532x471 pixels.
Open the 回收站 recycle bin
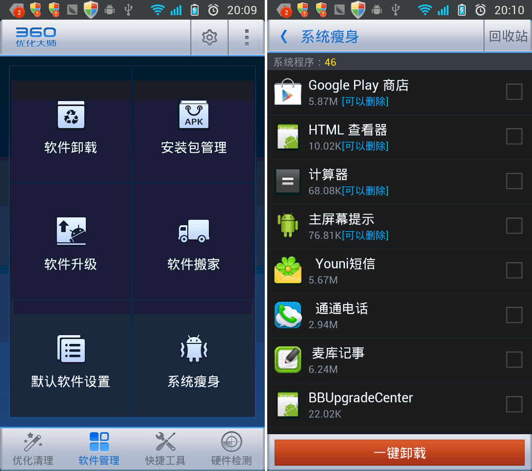point(508,36)
